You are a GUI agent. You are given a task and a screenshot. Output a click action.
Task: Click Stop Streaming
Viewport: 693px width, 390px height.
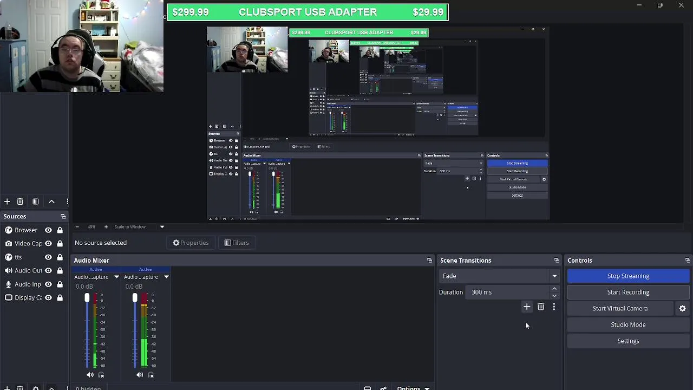pos(628,276)
